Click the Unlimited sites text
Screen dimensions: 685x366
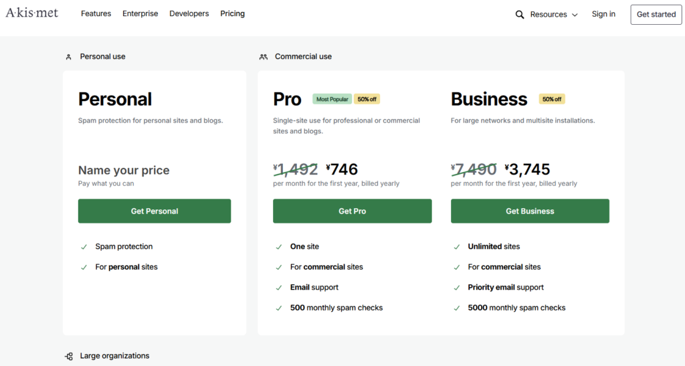[494, 246]
